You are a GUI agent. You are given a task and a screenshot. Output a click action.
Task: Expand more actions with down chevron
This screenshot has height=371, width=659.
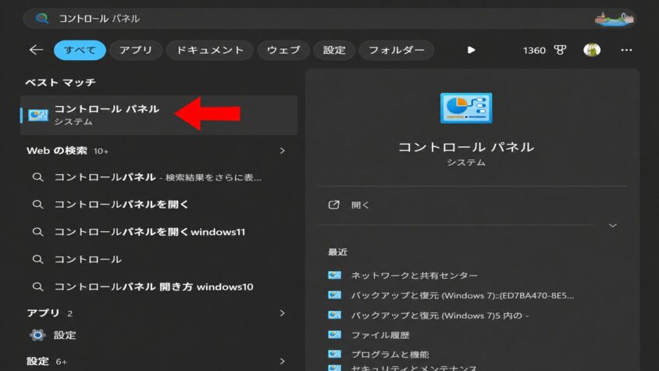coord(613,226)
